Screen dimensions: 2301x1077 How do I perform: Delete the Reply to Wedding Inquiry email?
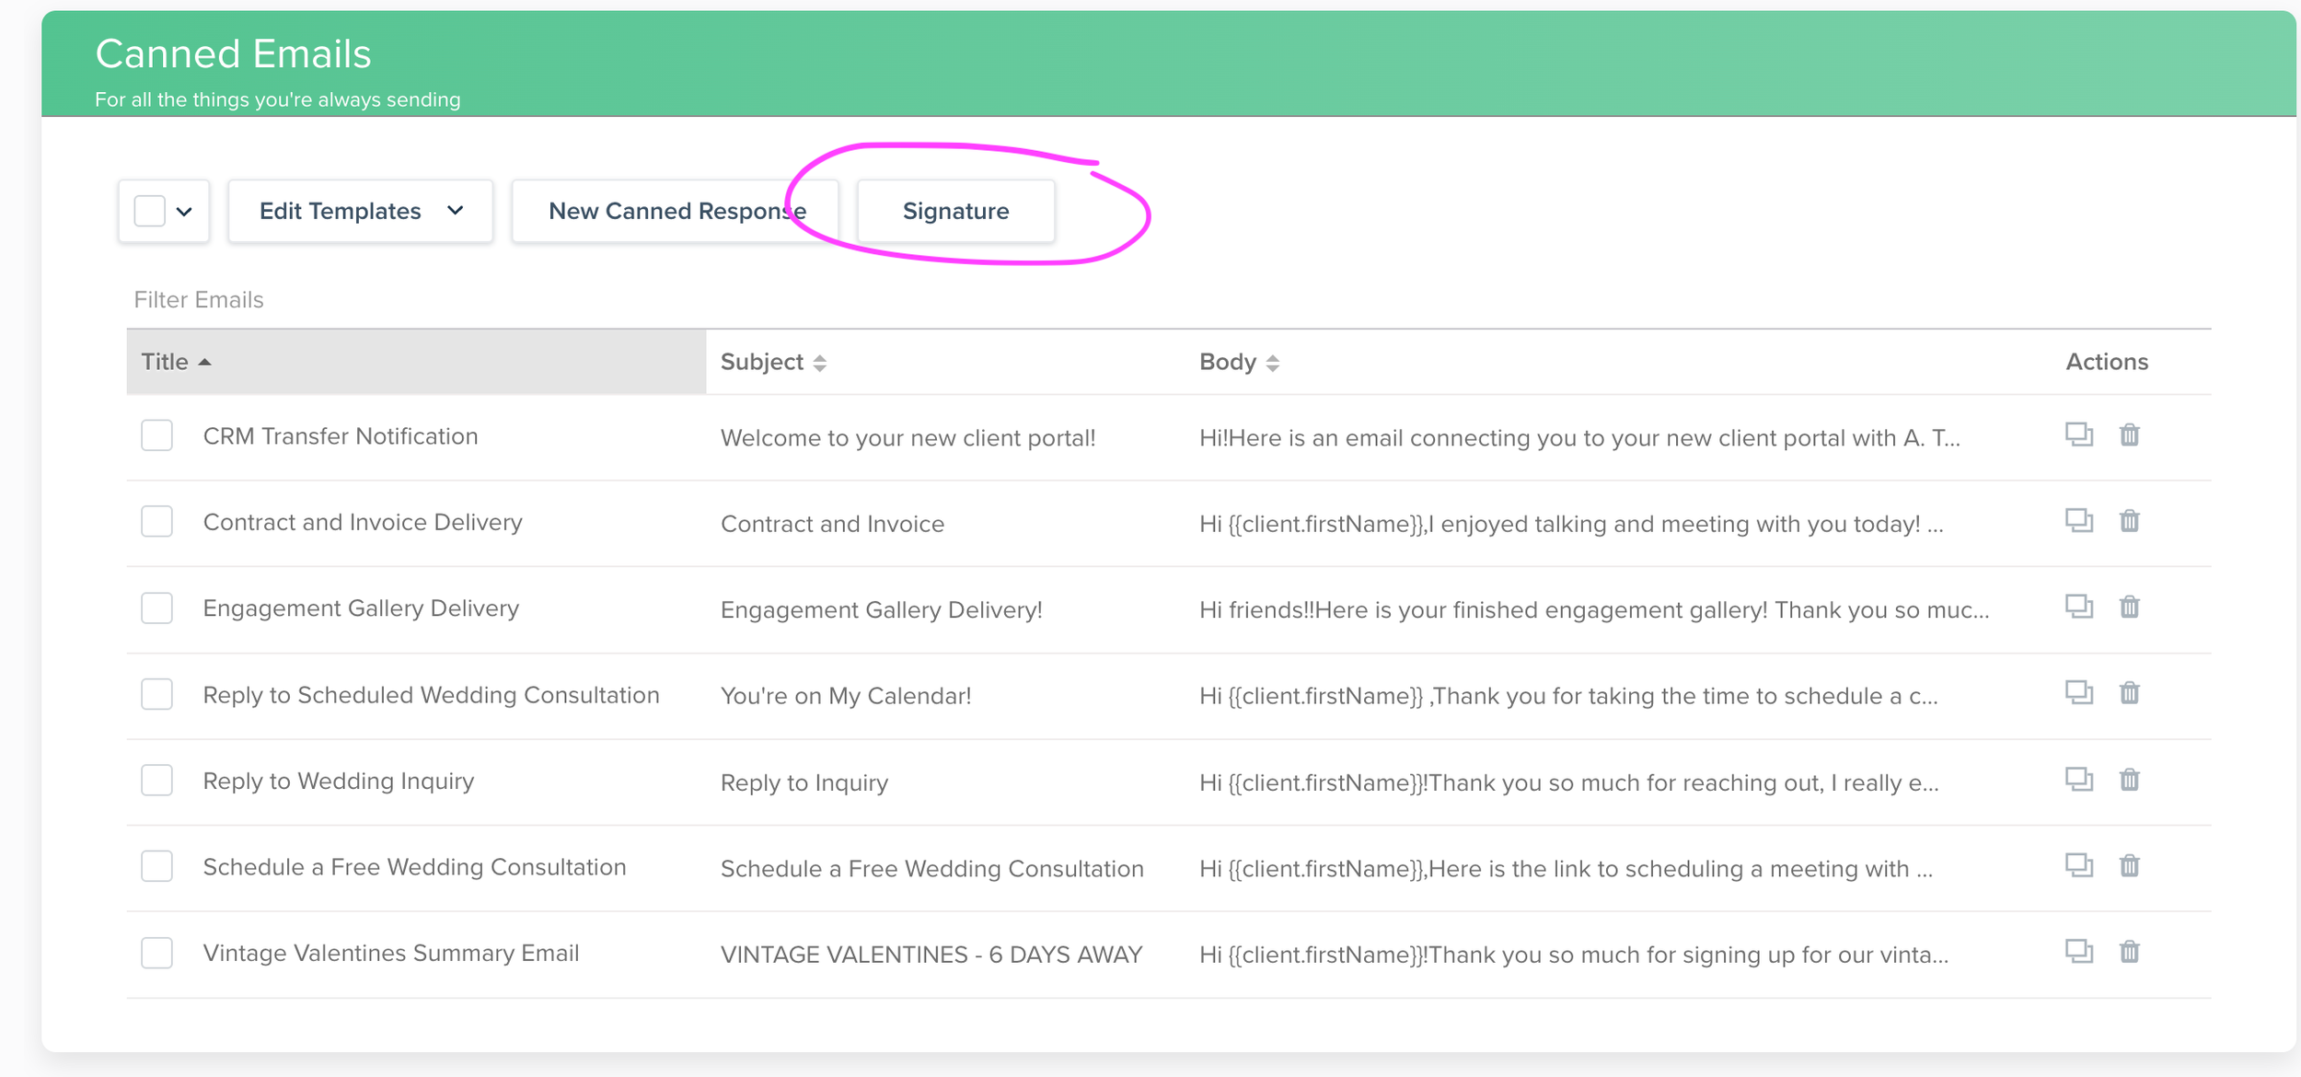(2130, 780)
